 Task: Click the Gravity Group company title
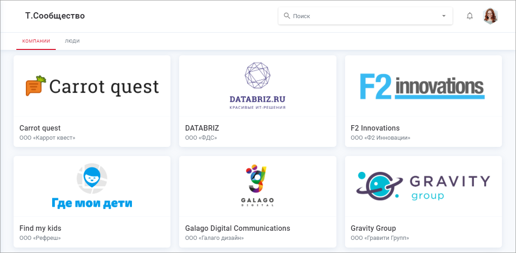pos(373,228)
